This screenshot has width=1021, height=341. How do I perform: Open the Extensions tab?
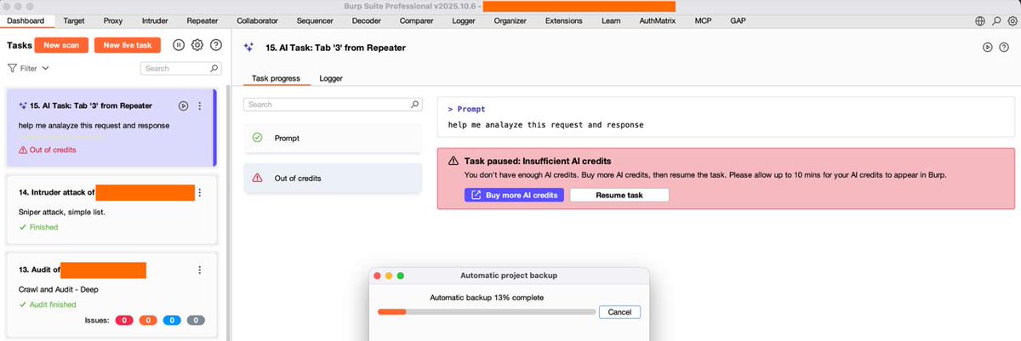564,20
